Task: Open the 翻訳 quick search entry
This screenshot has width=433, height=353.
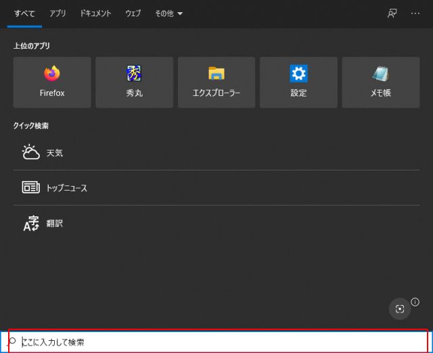Action: click(x=54, y=223)
